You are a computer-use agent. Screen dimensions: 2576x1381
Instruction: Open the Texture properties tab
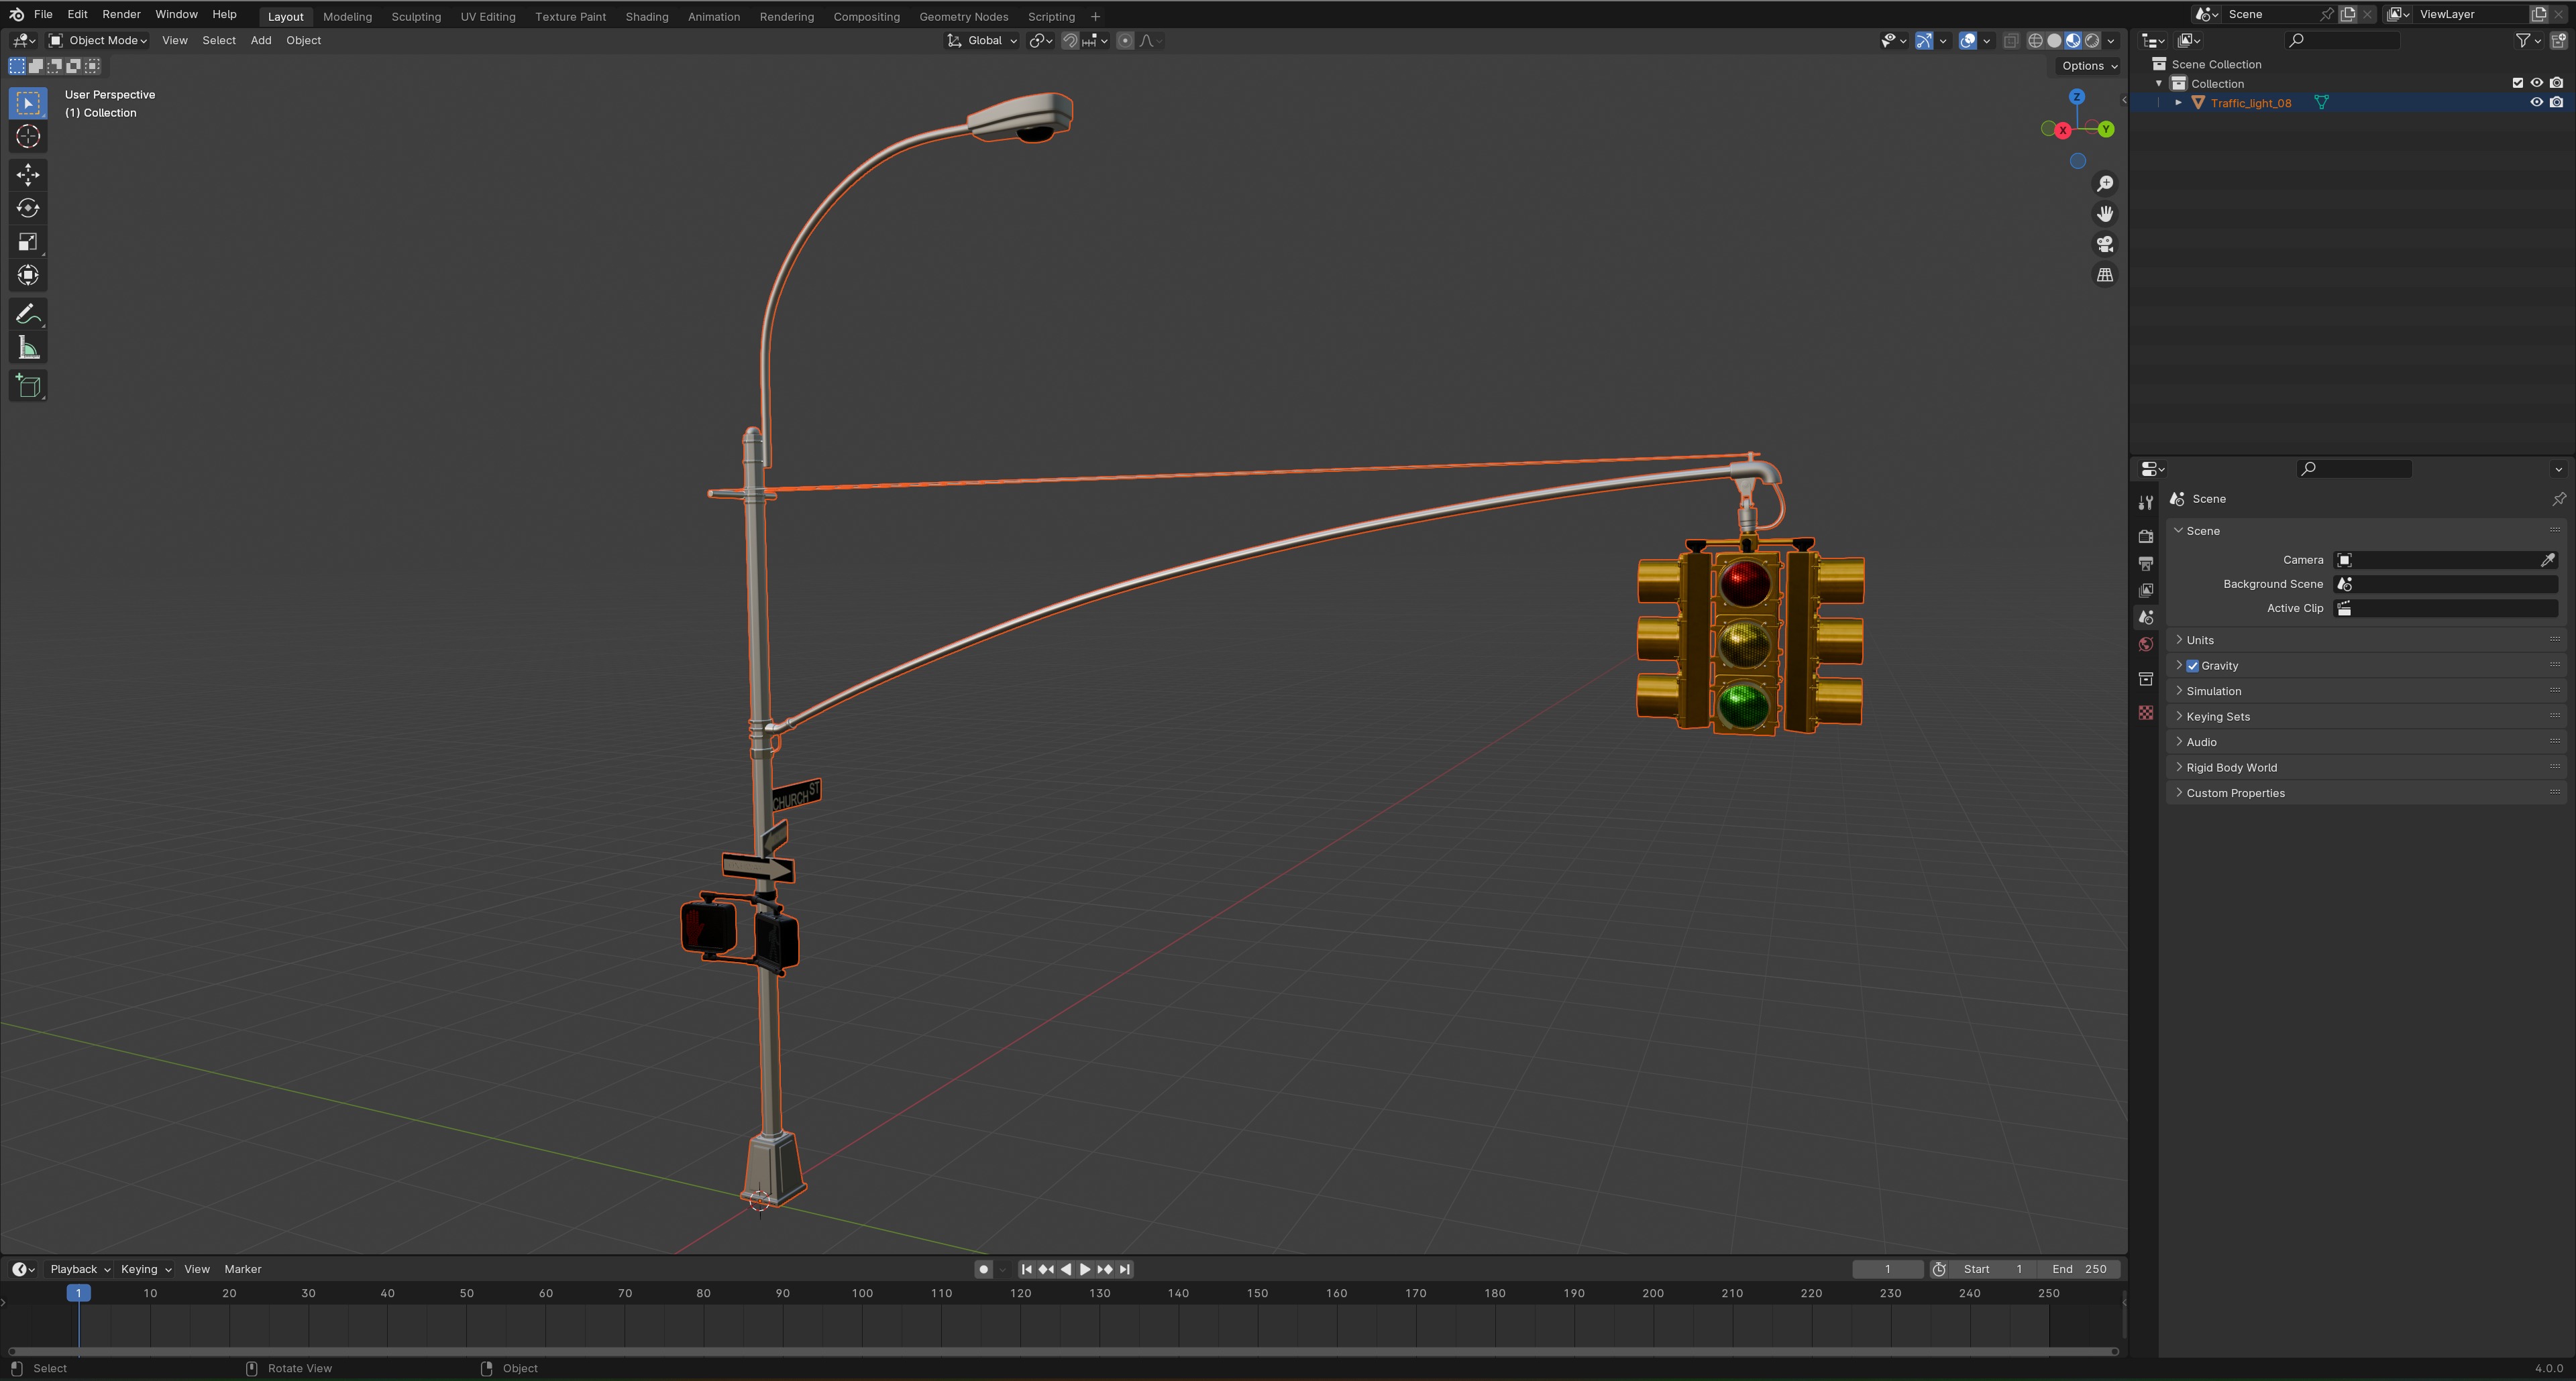coord(2146,713)
